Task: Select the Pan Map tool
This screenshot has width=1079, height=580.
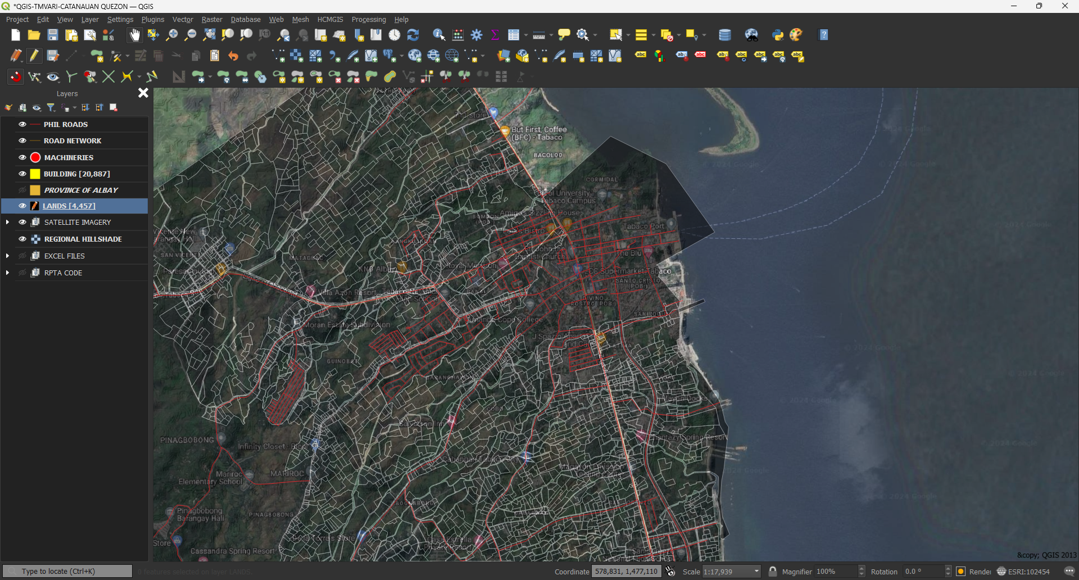Action: click(134, 35)
